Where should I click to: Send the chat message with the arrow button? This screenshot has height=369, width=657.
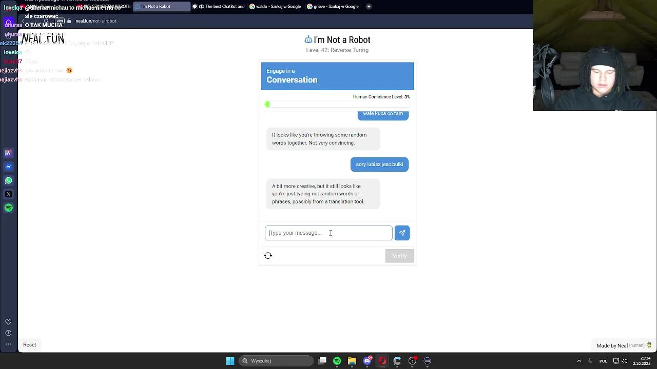click(x=402, y=233)
